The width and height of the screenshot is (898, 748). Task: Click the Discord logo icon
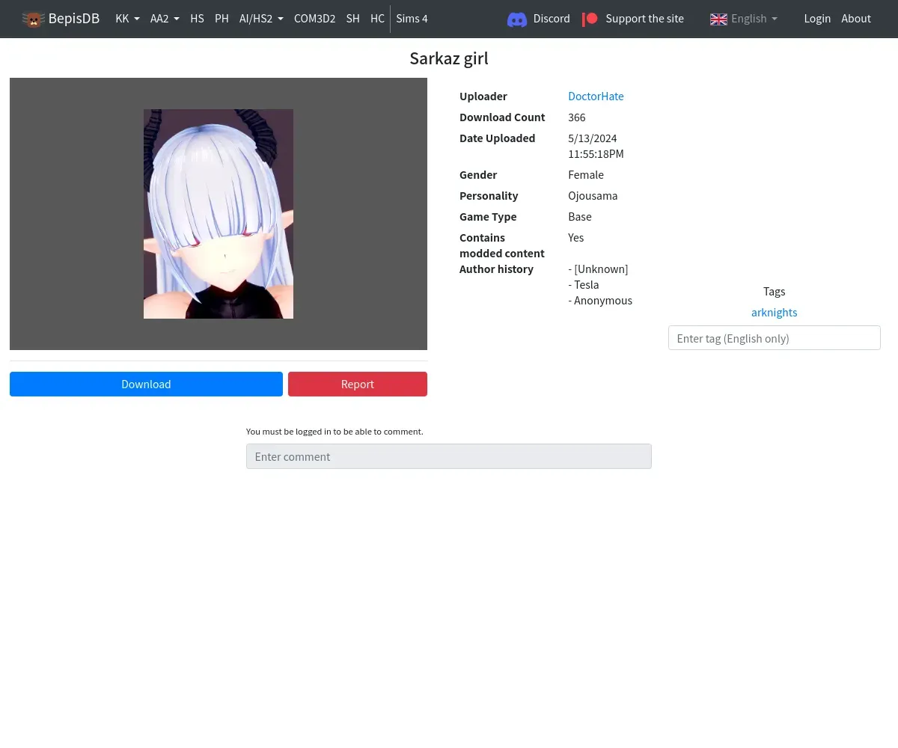pyautogui.click(x=517, y=19)
